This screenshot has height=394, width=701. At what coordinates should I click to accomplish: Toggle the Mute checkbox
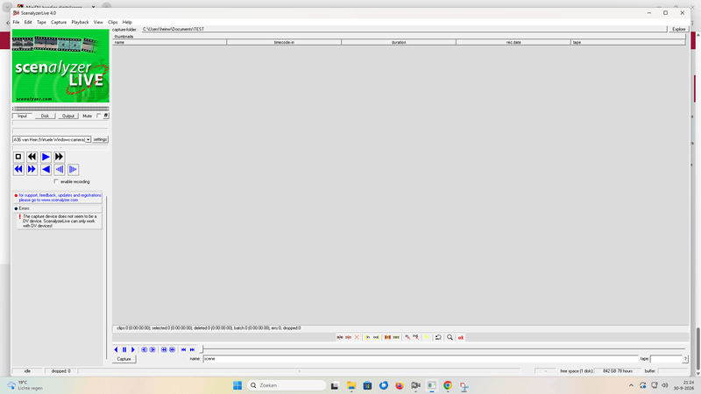coord(99,116)
